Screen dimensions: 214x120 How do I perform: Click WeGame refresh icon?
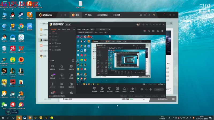coord(65,15)
